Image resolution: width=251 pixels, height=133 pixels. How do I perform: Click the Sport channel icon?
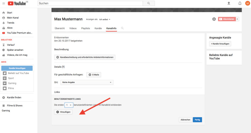pyautogui.click(x=5, y=78)
